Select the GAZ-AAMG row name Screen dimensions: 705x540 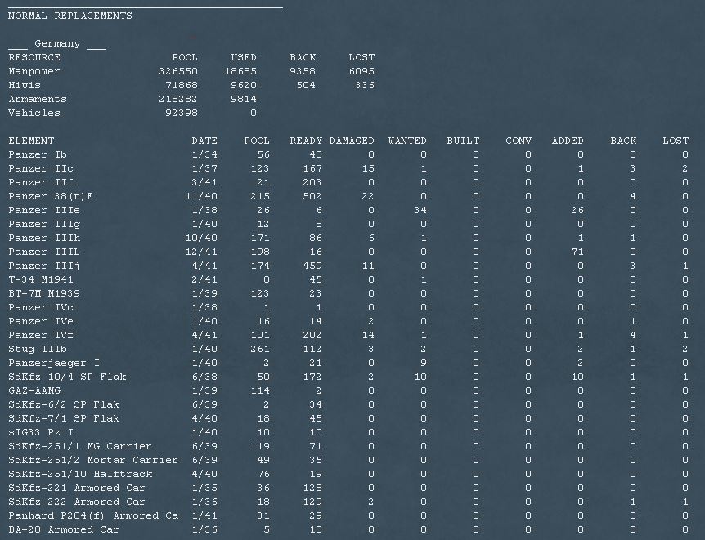pyautogui.click(x=34, y=390)
